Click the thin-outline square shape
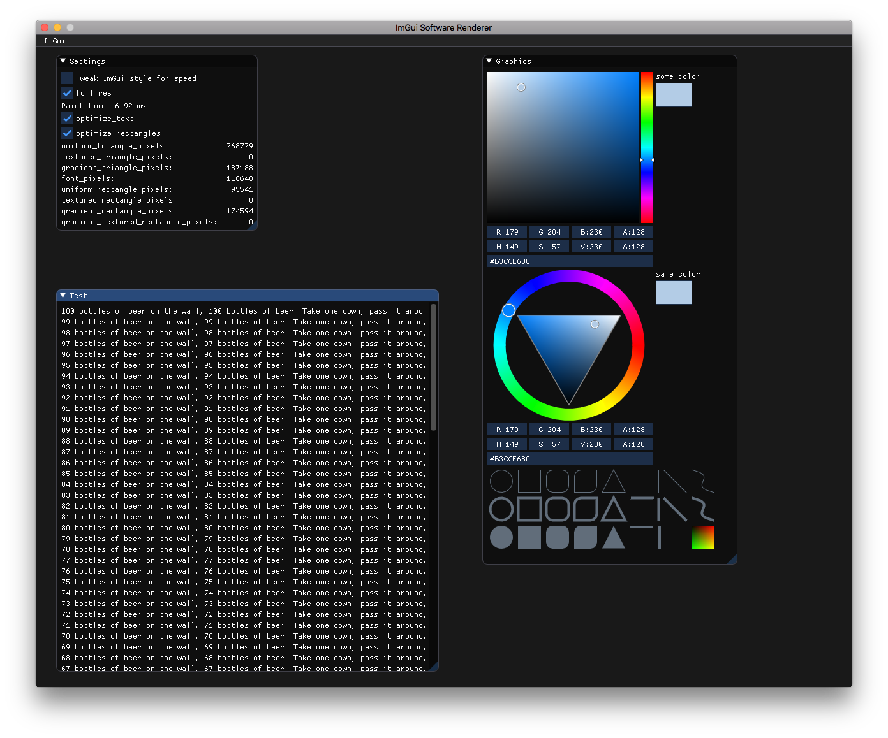Image resolution: width=888 pixels, height=738 pixels. coord(529,481)
